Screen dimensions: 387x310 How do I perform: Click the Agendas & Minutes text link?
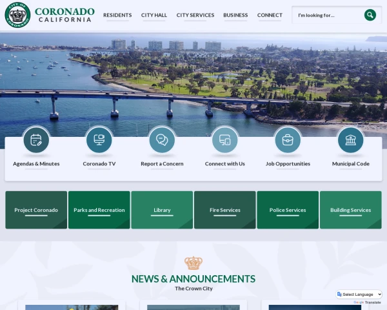(36, 163)
